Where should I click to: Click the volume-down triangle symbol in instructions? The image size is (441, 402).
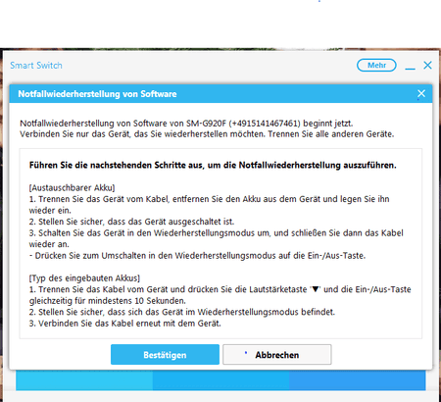[x=316, y=289]
